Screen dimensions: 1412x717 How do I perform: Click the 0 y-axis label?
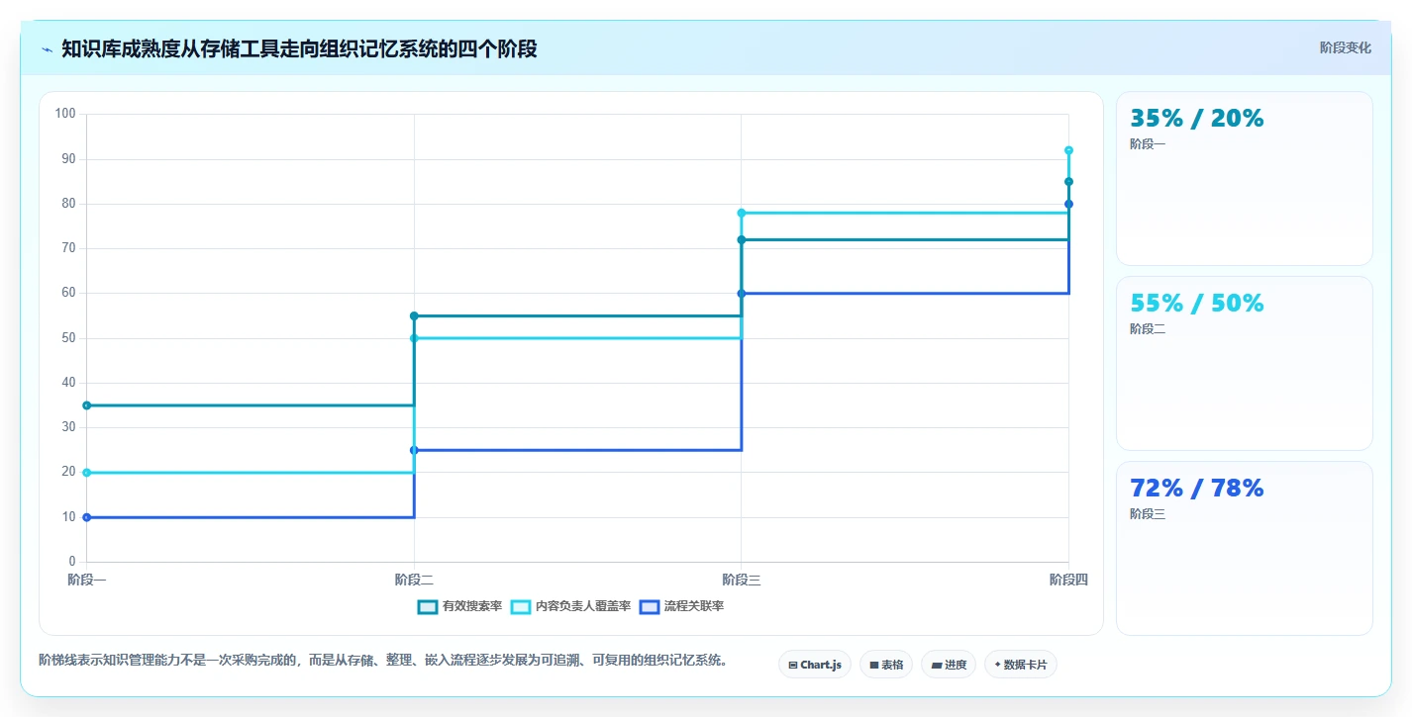point(72,562)
